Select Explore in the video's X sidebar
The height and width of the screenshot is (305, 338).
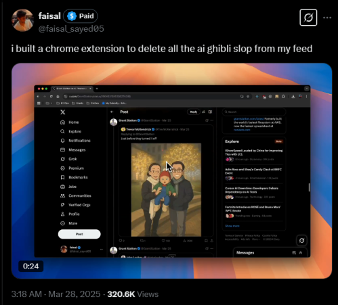coord(70,131)
